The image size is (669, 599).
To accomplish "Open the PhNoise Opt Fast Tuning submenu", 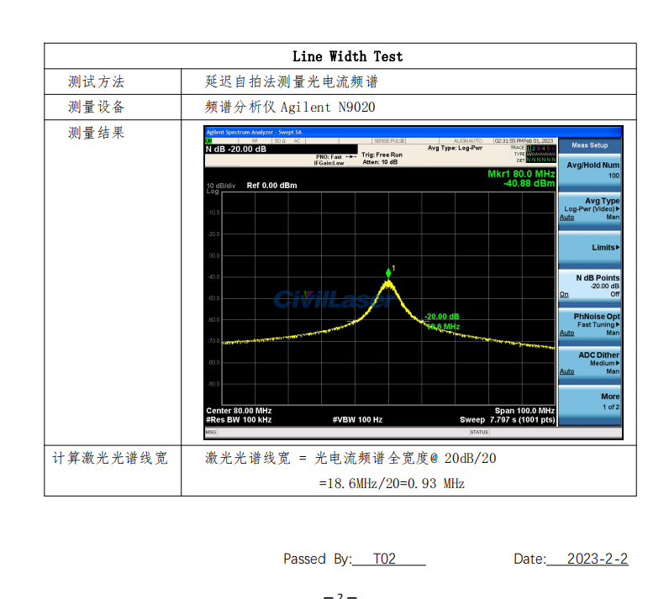I will click(590, 324).
